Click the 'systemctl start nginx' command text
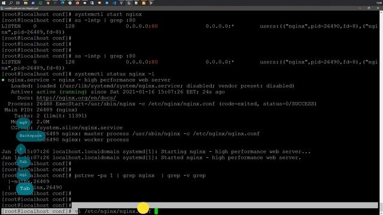 tap(108, 14)
